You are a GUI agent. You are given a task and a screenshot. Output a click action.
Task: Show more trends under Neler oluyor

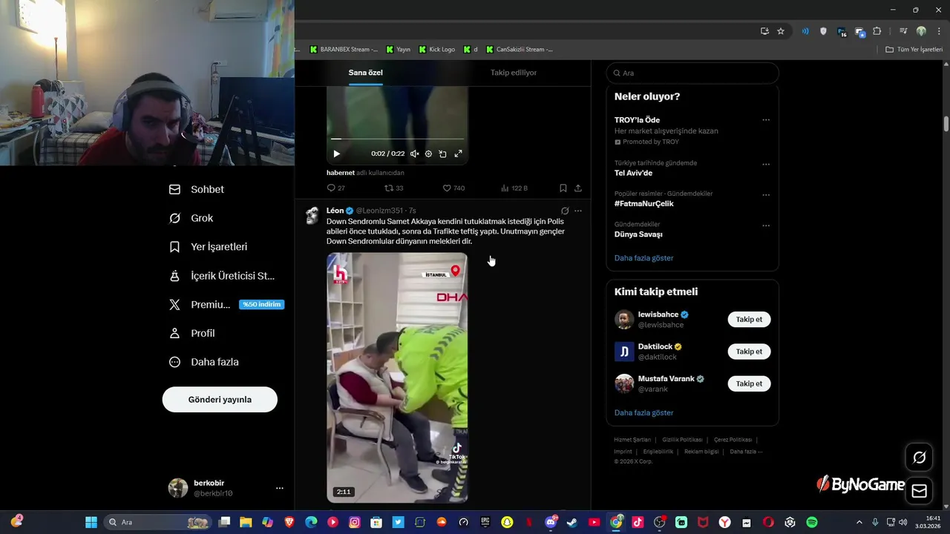pos(643,258)
